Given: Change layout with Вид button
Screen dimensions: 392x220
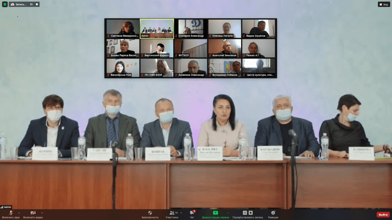Looking at the screenshot, I should pos(384,4).
